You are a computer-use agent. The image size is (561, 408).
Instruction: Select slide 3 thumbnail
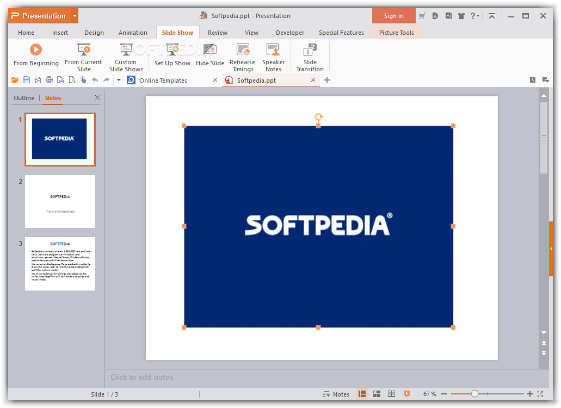[60, 263]
